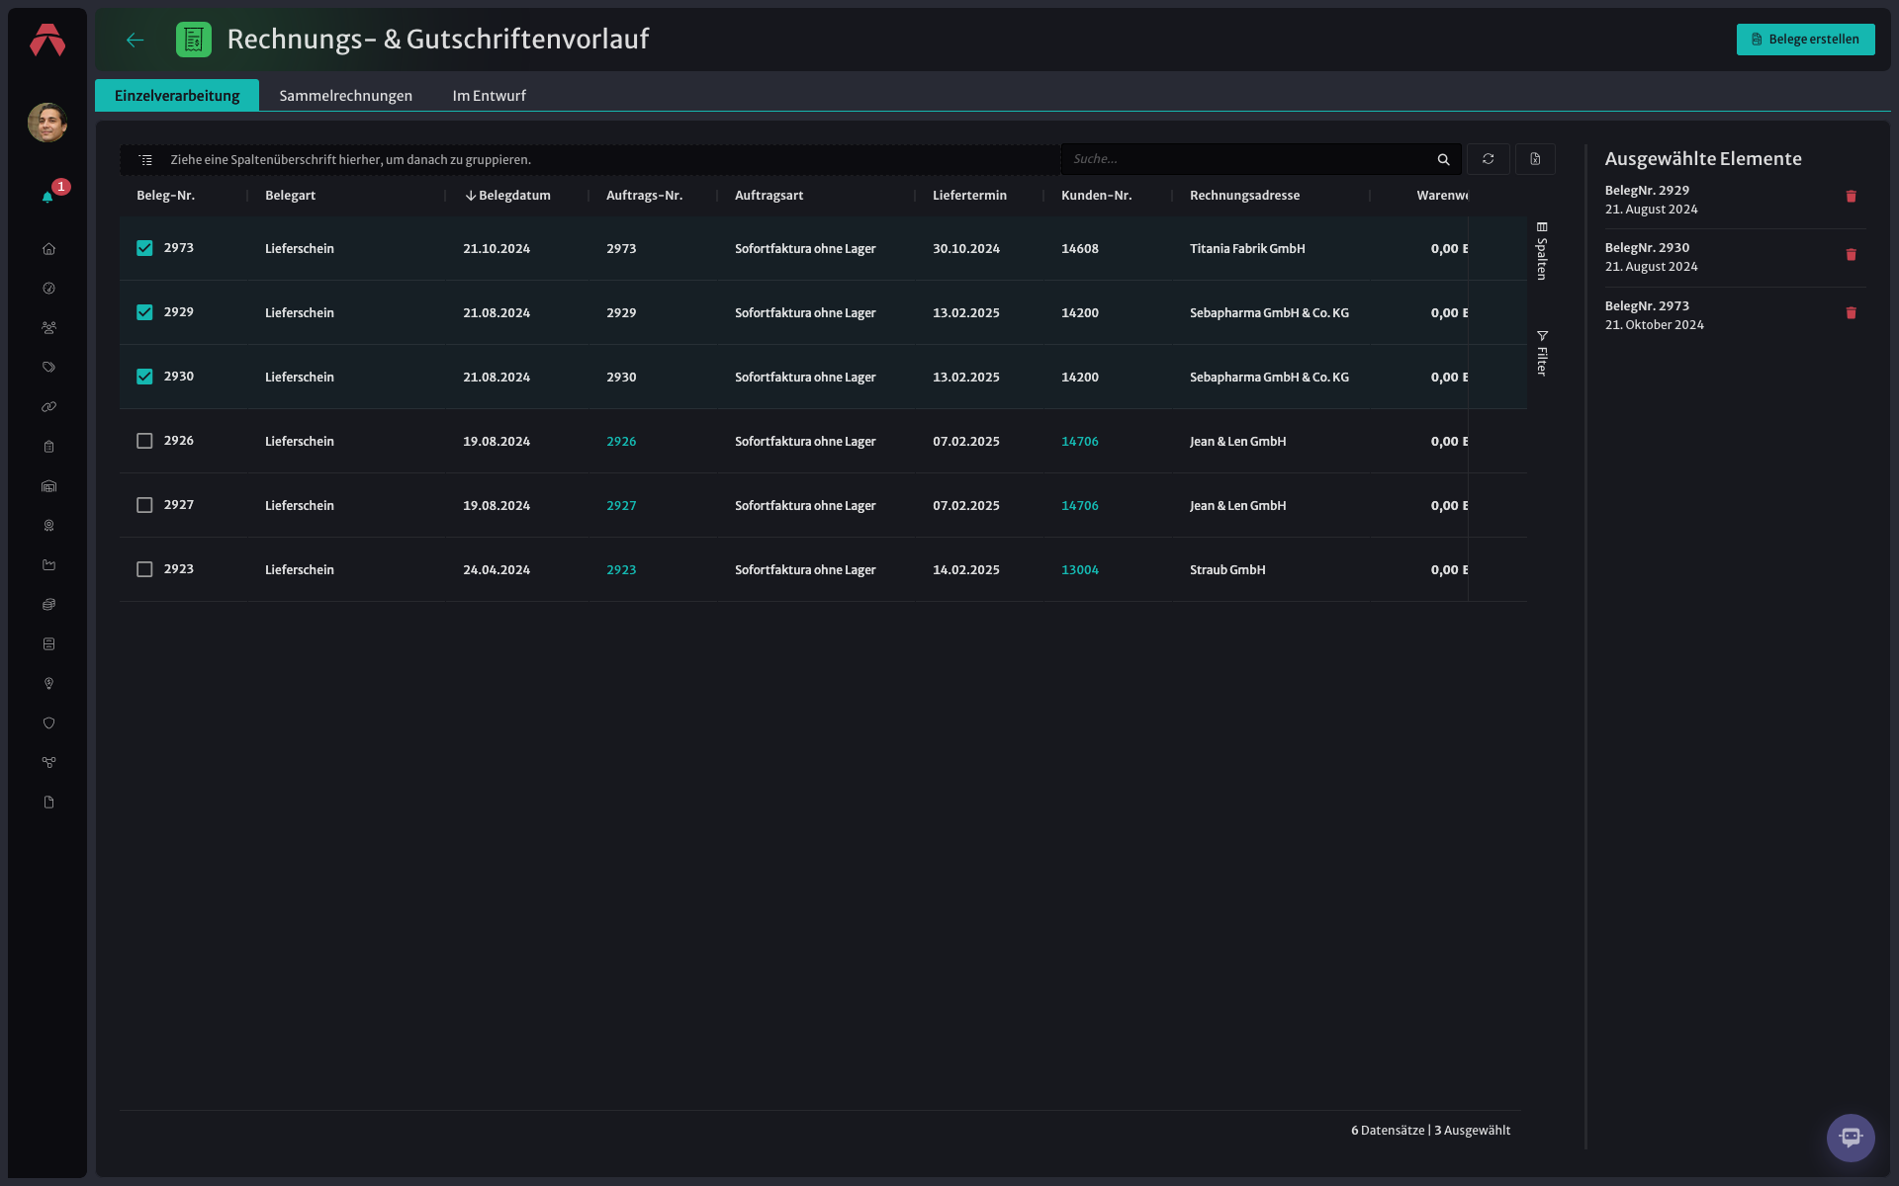Open the chat support bubble icon
The height and width of the screenshot is (1186, 1899).
[1851, 1138]
